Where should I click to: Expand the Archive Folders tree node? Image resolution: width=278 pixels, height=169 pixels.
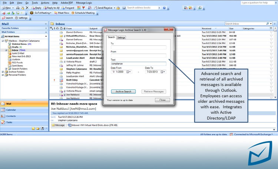(3, 72)
